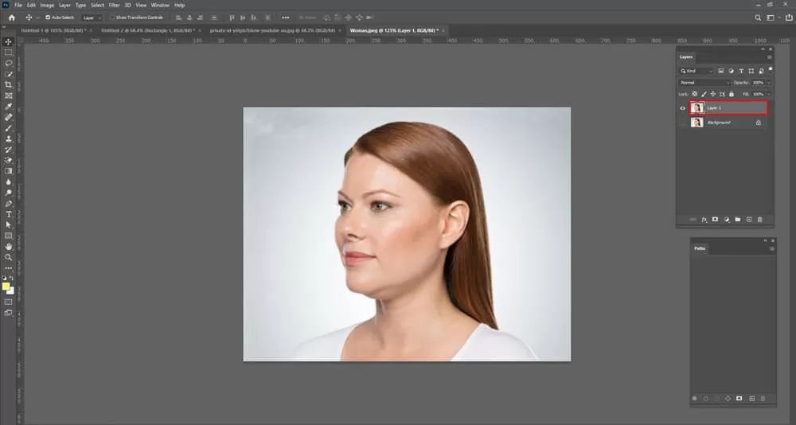Create a new group folder in Layers
Image resolution: width=796 pixels, height=425 pixels.
[x=738, y=220]
